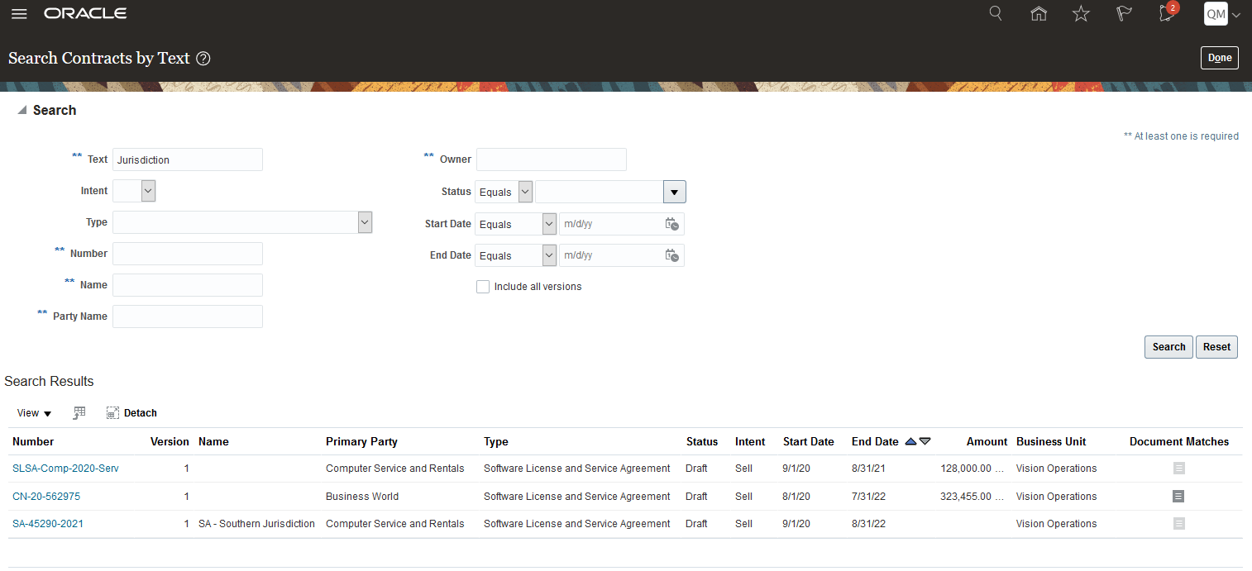The width and height of the screenshot is (1252, 571).
Task: Click the Number column header
Action: pyautogui.click(x=33, y=441)
